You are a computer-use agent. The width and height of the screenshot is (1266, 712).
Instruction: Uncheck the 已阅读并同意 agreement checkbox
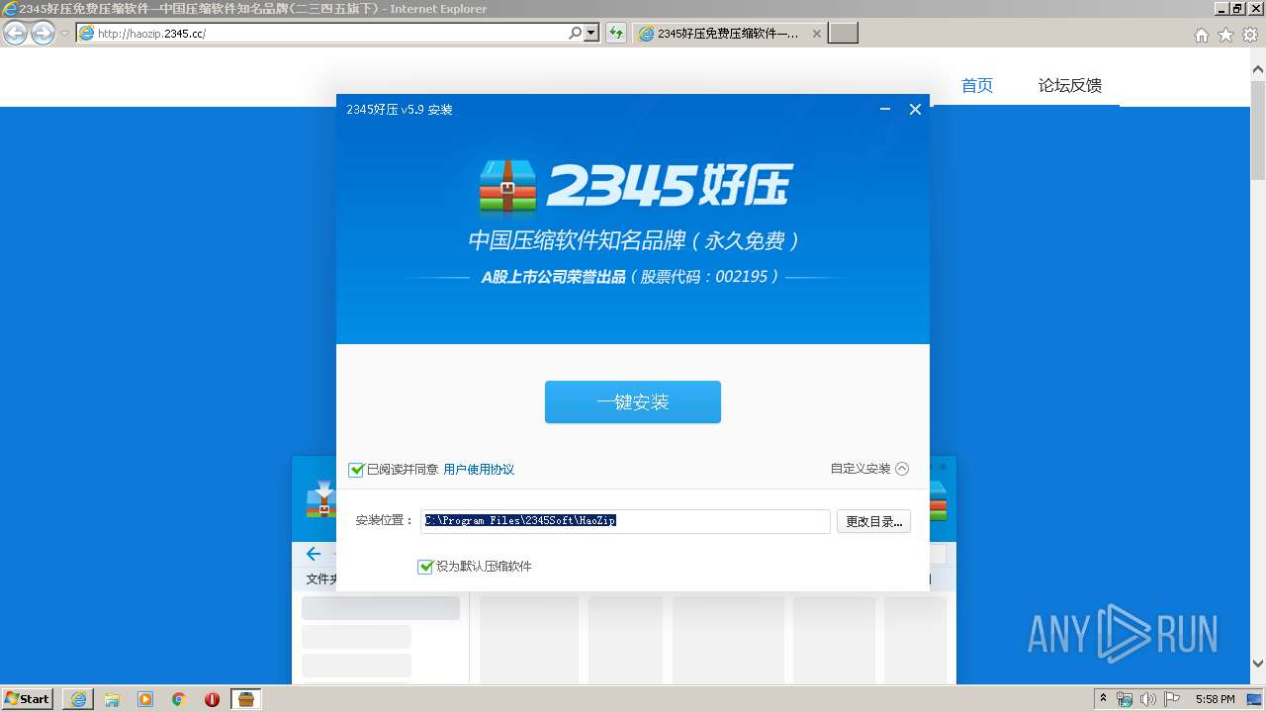(356, 470)
